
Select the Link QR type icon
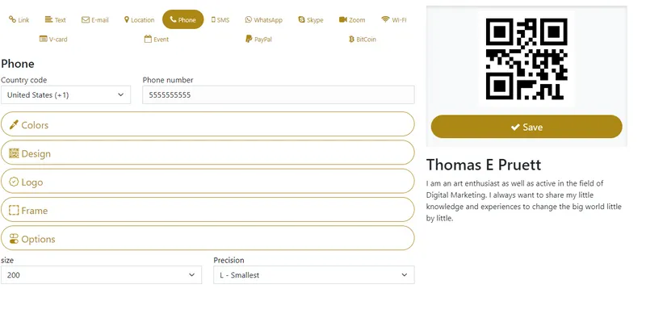tap(12, 19)
